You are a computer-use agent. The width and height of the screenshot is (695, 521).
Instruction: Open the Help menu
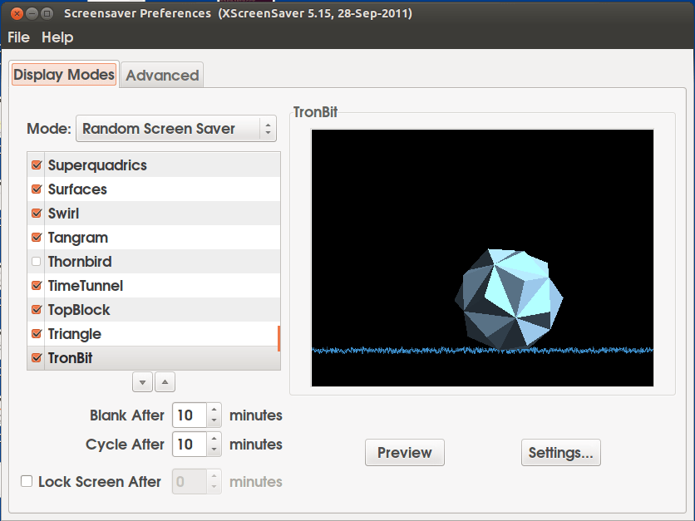pyautogui.click(x=57, y=37)
